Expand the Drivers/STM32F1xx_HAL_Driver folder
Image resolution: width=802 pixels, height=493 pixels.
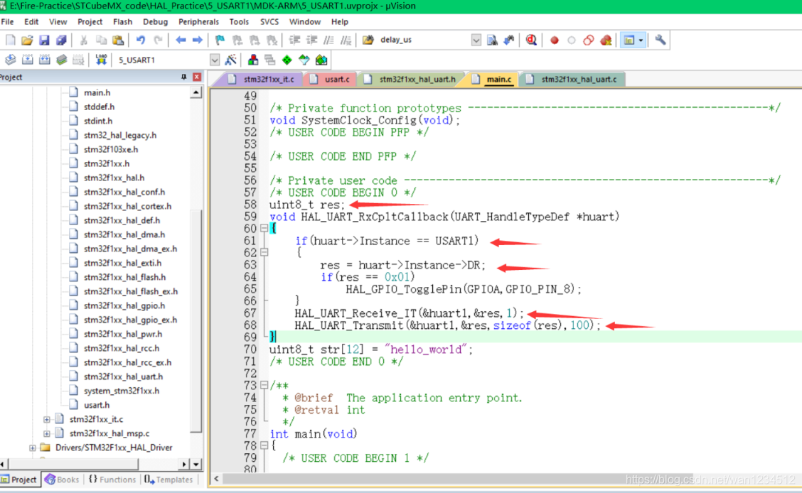[33, 448]
